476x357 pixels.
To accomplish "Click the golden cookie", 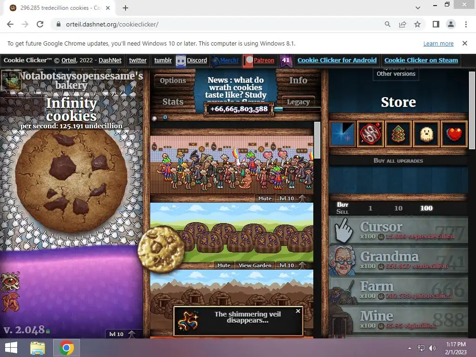I will pos(160,250).
